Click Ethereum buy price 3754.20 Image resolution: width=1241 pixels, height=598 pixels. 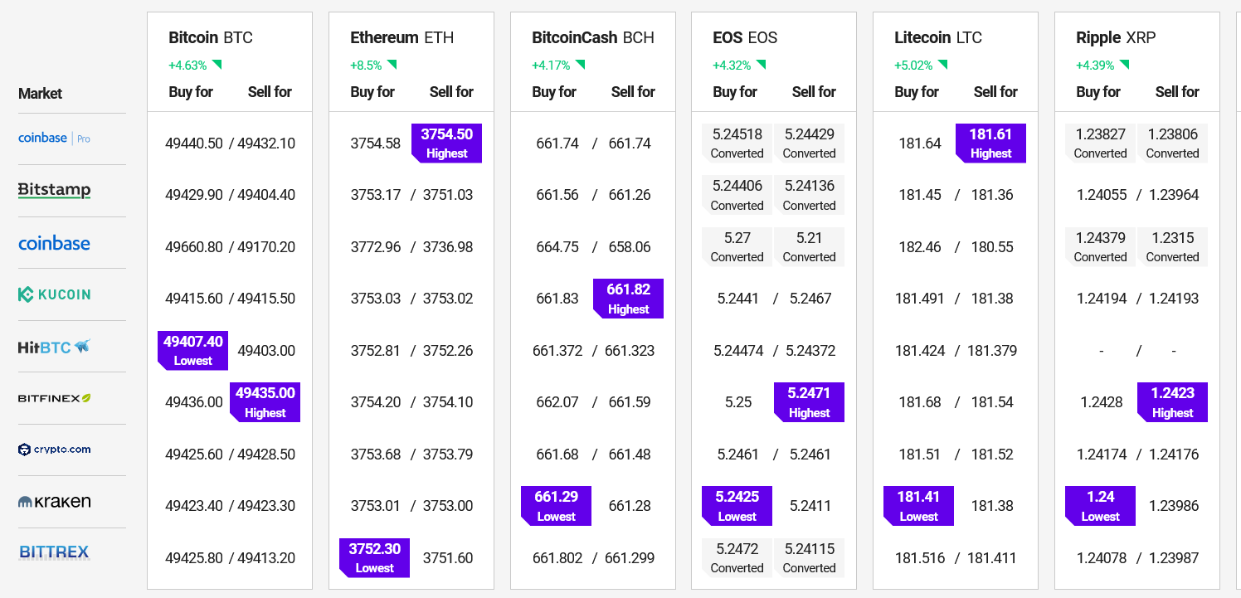click(376, 402)
